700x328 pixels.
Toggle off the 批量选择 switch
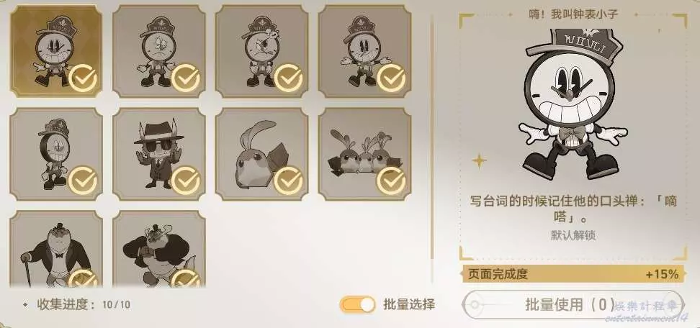358,305
